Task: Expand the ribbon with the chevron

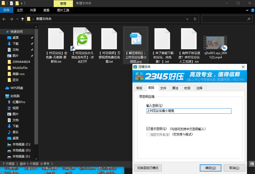Action: [247, 10]
